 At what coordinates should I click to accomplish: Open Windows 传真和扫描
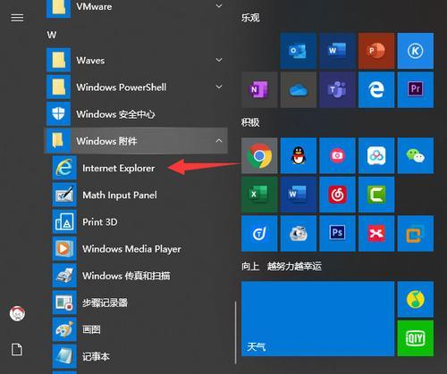[136, 276]
